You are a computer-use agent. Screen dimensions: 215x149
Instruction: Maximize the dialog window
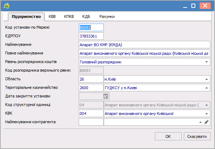[x=194, y=6]
